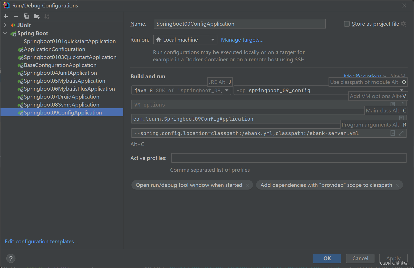
Task: Create a new configuration folder
Action: tap(37, 16)
